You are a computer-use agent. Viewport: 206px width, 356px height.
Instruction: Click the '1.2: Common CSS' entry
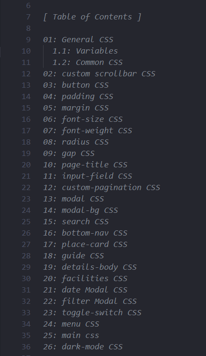point(87,63)
